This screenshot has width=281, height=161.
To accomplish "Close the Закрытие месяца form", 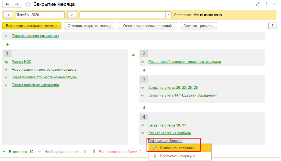I will [274, 4].
